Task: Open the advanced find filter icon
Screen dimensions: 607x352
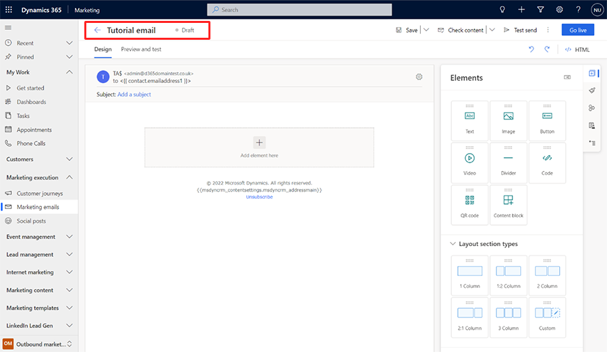Action: [x=540, y=9]
